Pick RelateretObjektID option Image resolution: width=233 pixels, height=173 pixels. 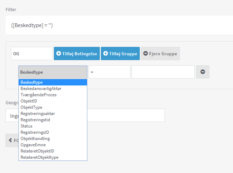[x=53, y=151]
